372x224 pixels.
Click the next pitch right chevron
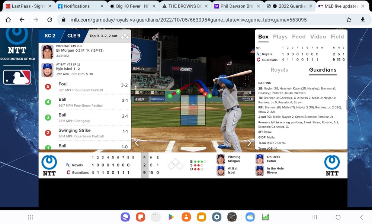[x=249, y=143]
